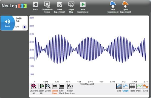Open Experiment Setup
Viewport: 151px width, 98px height.
[47, 5]
